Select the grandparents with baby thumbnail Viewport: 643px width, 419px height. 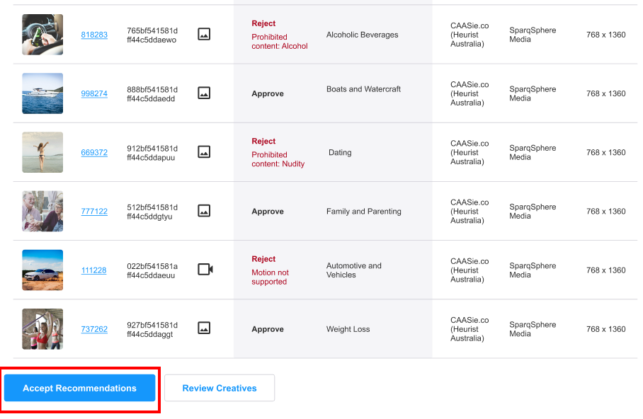coord(42,211)
